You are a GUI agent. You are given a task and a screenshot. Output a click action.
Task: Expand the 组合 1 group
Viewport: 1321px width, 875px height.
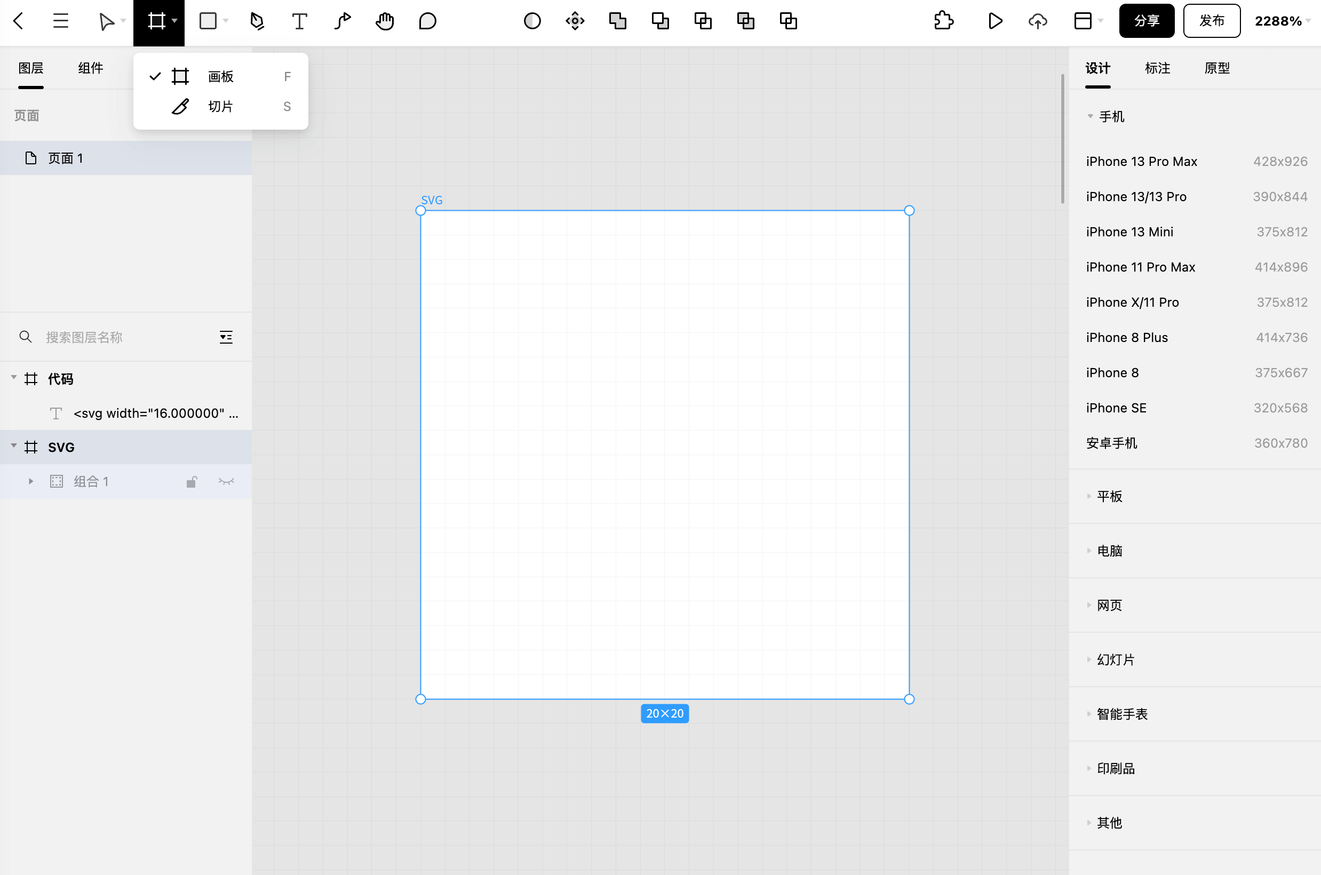tap(31, 481)
